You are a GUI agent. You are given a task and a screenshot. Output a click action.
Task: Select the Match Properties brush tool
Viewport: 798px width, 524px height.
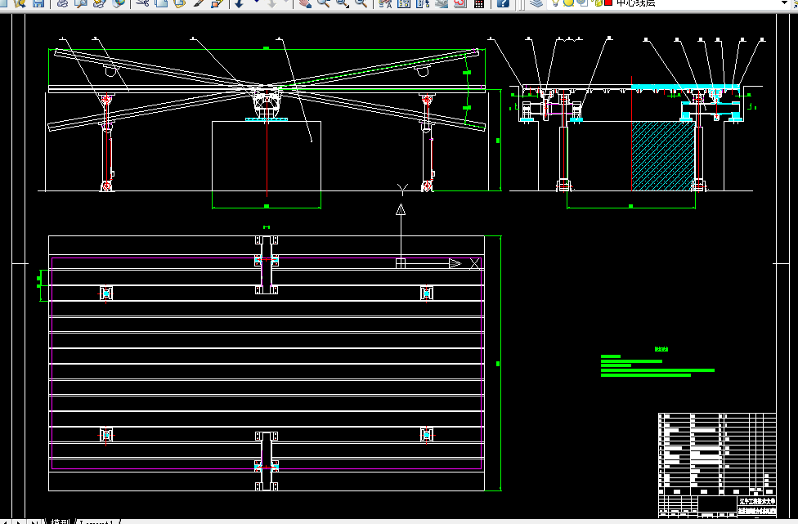click(198, 3)
